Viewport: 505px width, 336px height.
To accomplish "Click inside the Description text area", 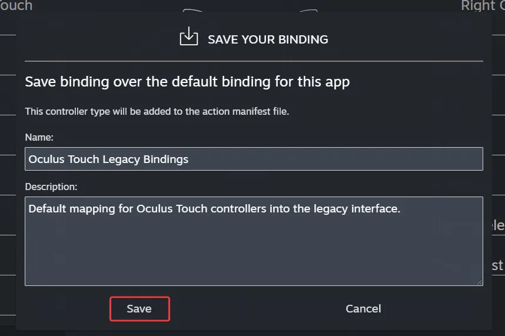I will pos(254,247).
